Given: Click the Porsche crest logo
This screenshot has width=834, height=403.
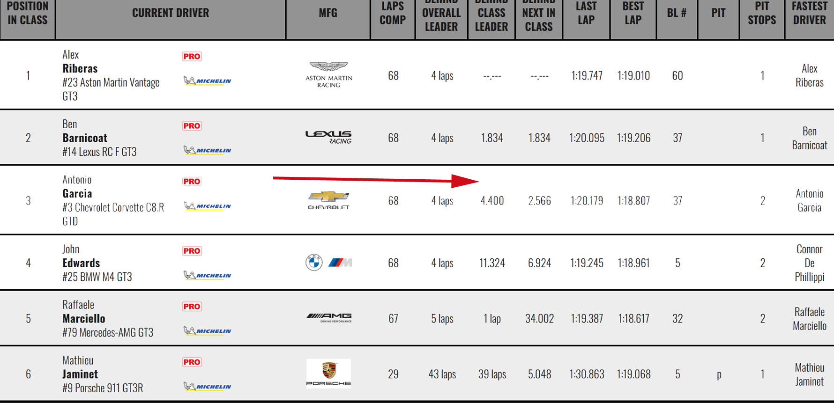Looking at the screenshot, I should click(x=328, y=374).
